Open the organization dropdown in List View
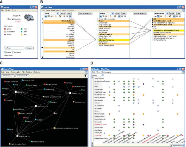 [x=167, y=13]
